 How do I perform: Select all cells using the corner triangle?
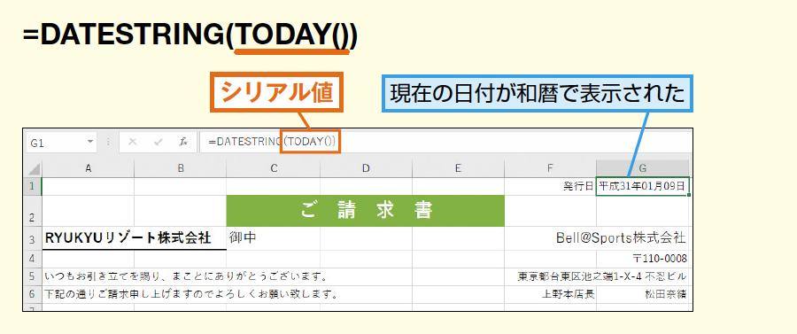point(33,169)
